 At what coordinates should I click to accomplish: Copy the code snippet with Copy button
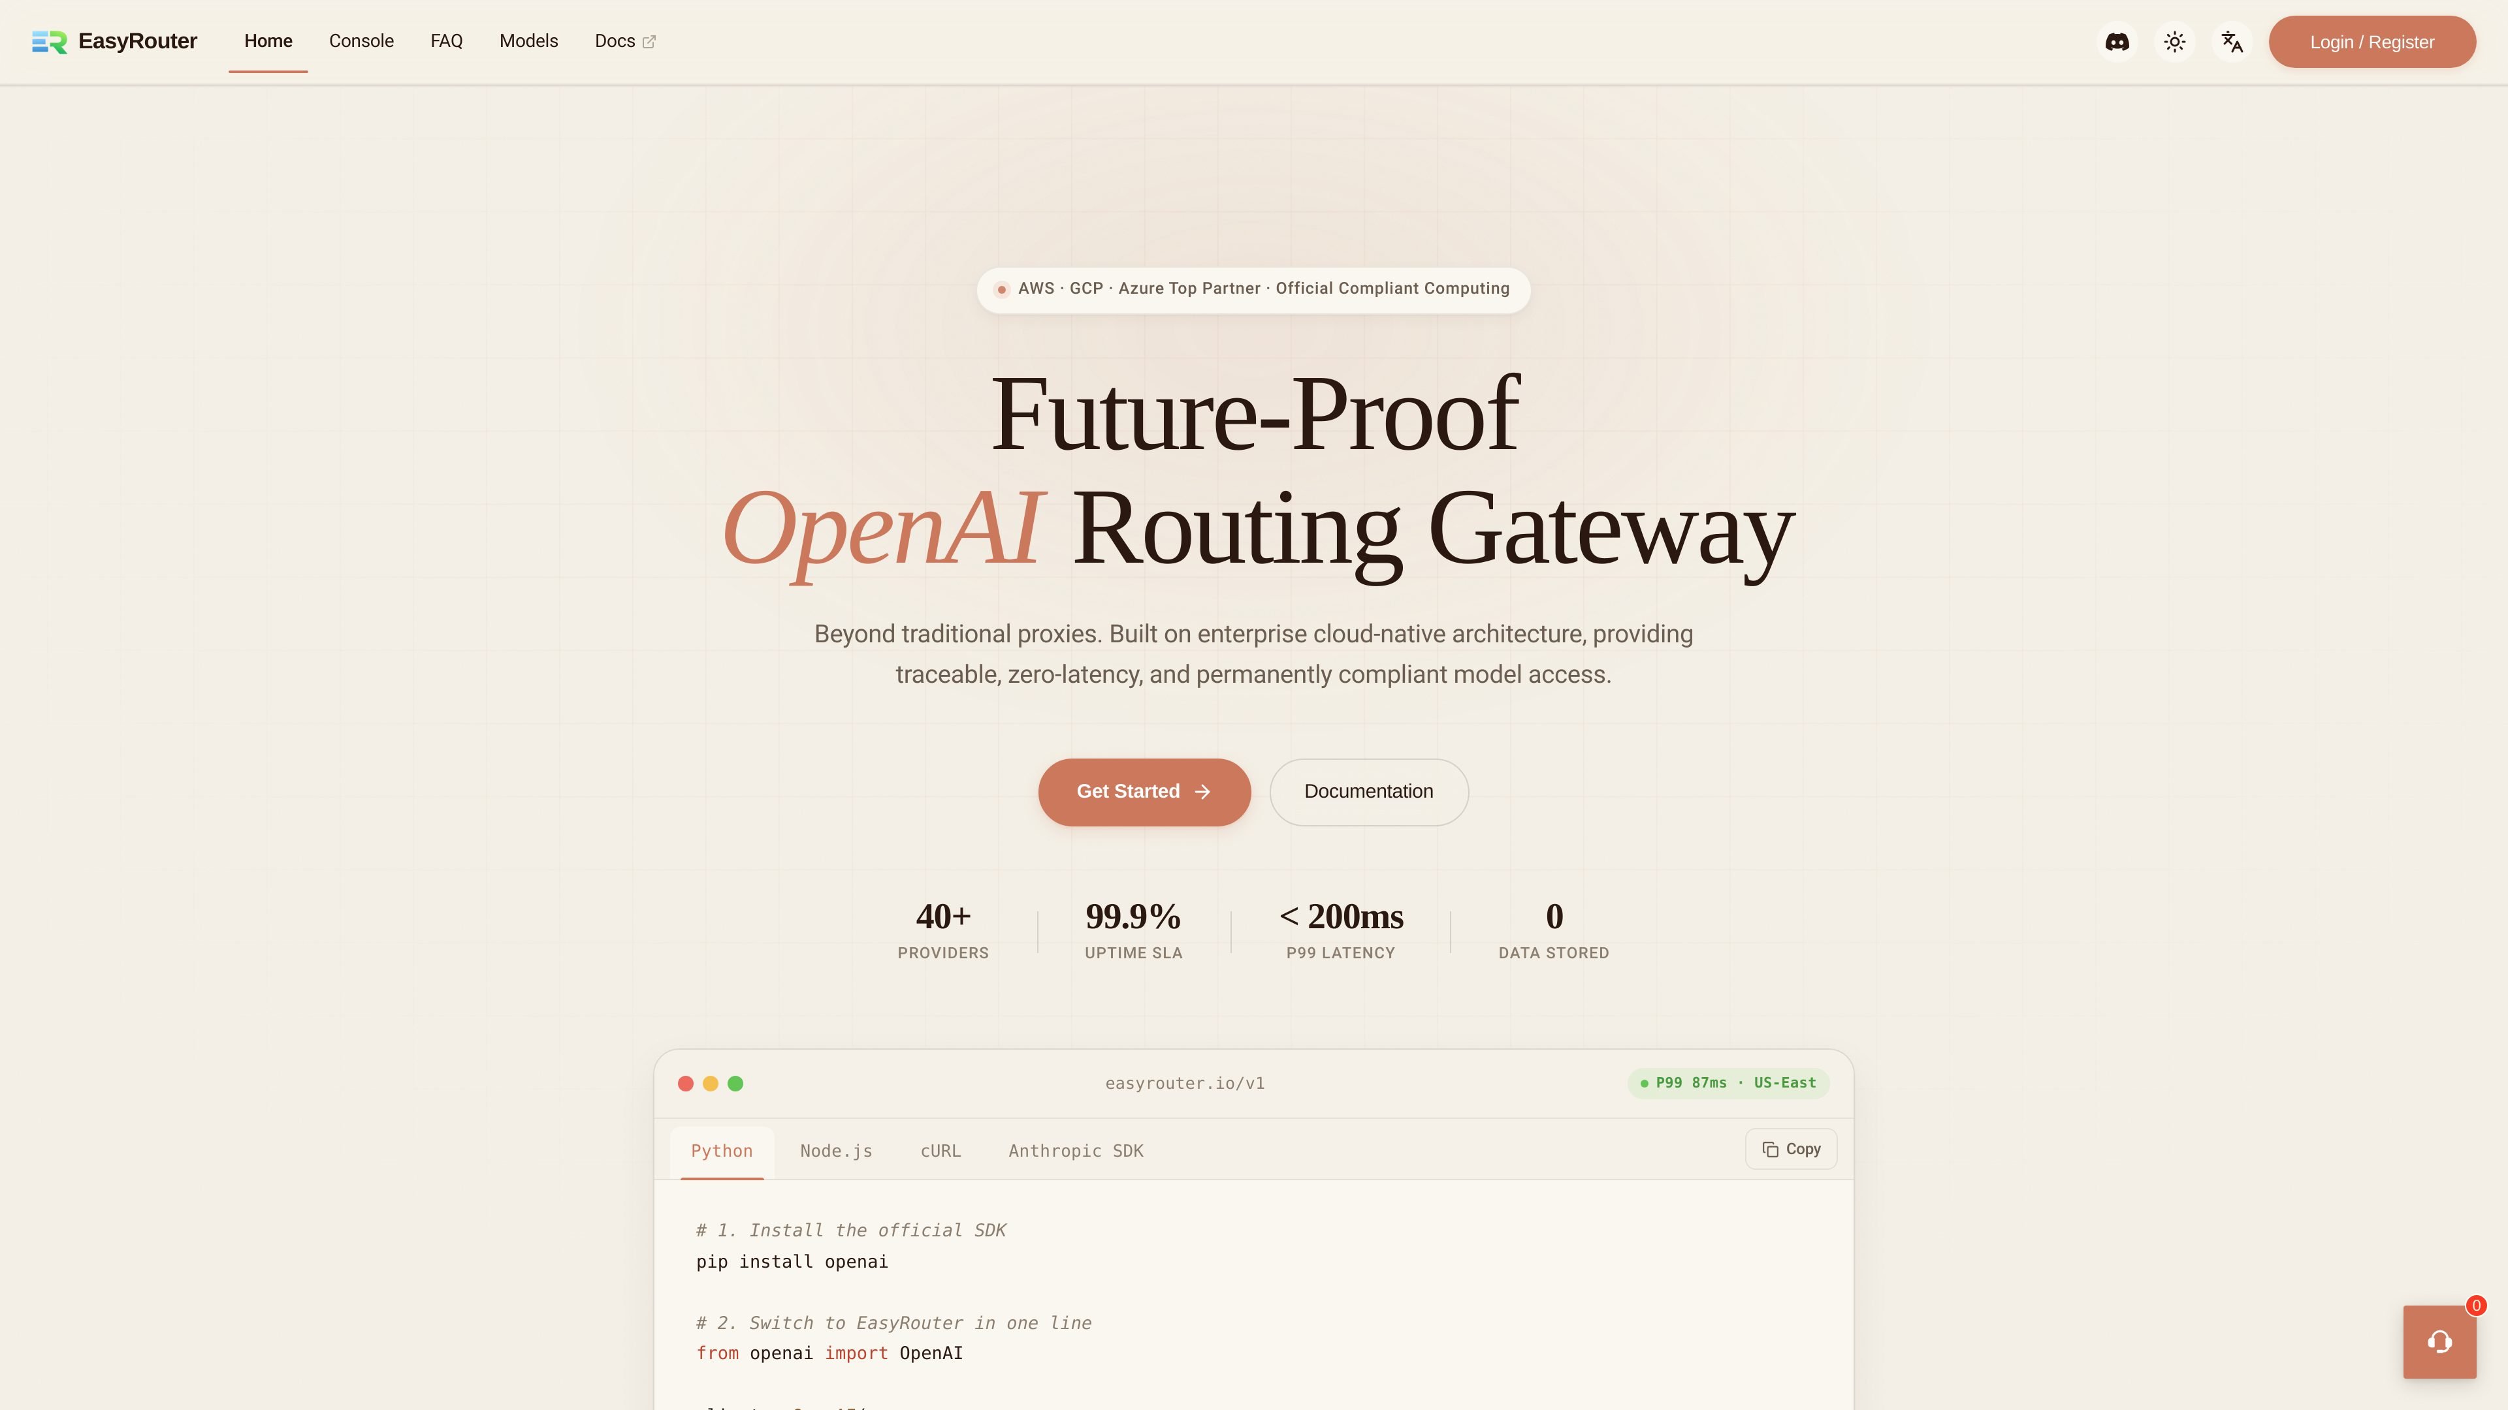(x=1790, y=1149)
